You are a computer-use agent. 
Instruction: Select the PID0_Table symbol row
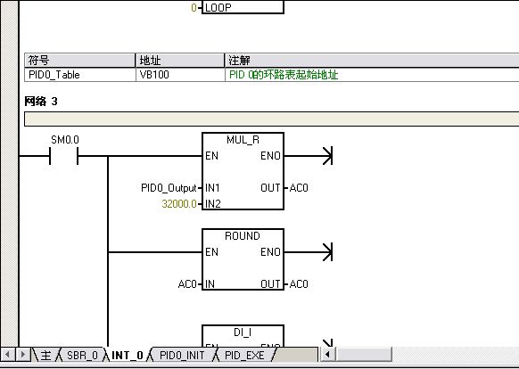(271, 75)
